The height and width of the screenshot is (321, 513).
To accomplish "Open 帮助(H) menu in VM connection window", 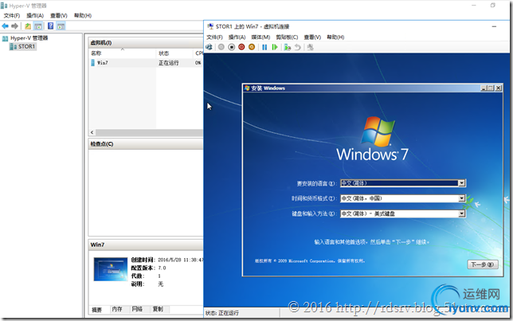I will pyautogui.click(x=335, y=37).
